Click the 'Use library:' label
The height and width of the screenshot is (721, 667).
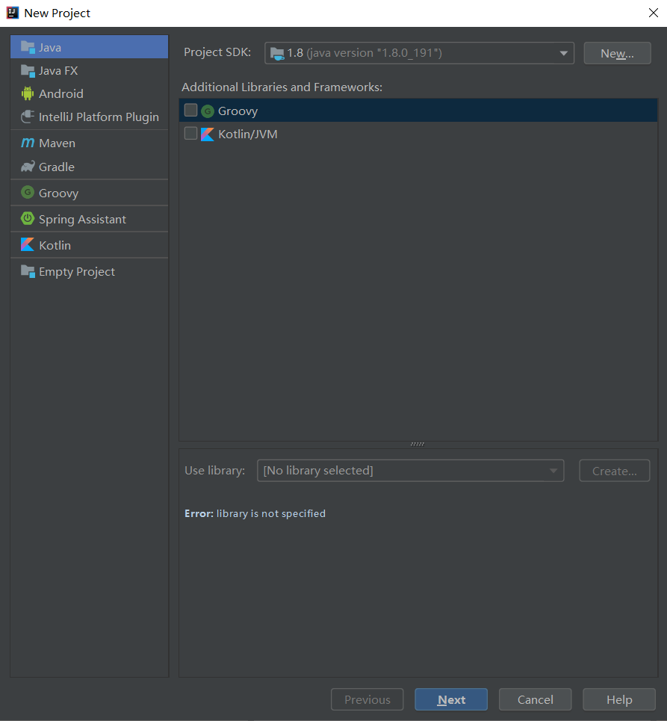click(214, 471)
